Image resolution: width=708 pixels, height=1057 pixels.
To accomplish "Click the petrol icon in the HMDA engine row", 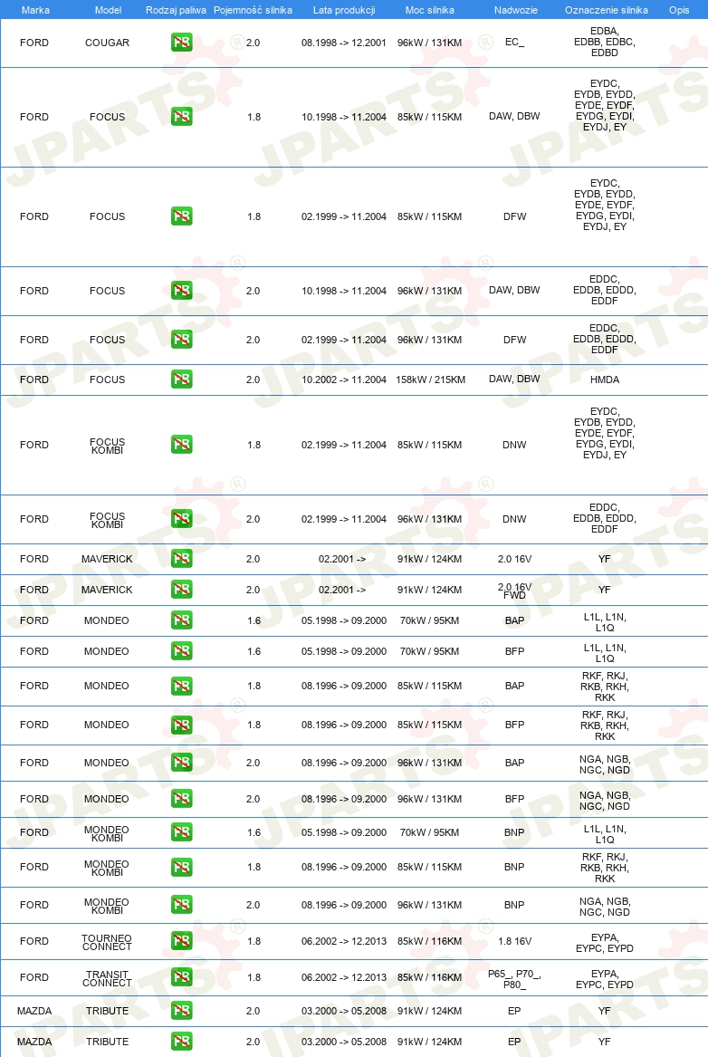I will [x=182, y=379].
